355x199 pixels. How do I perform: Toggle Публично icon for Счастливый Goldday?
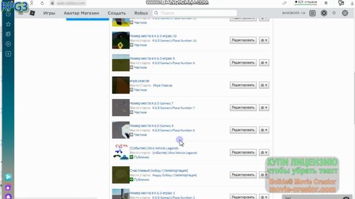[131, 180]
